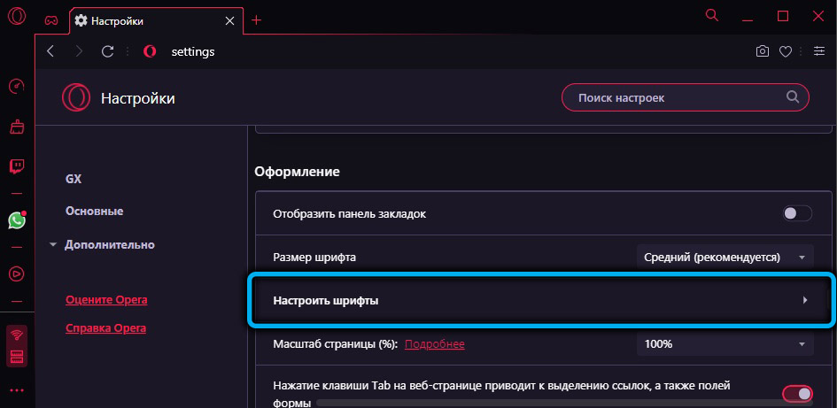Open GX Control speedometer icon in sidebar
Screen dimensions: 837x408
16,87
